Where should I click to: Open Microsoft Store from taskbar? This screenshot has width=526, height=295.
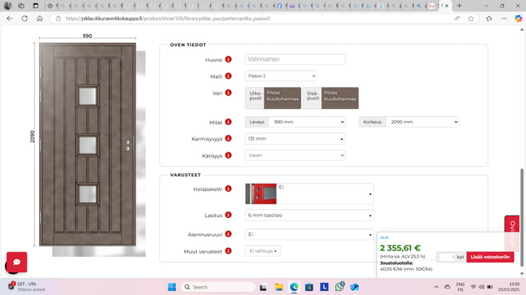click(x=309, y=287)
